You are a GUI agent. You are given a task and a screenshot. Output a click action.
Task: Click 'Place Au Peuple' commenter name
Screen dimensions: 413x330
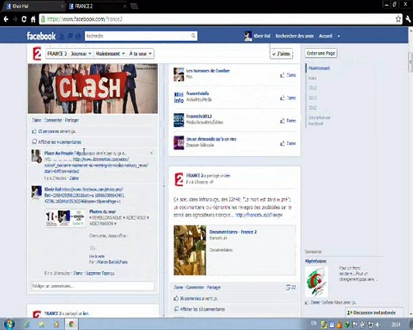tap(59, 153)
